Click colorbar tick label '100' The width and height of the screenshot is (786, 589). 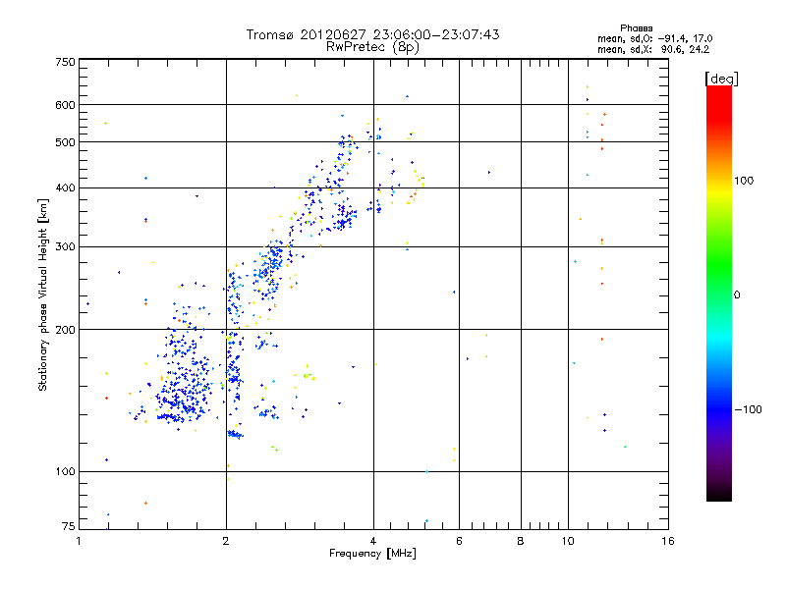[744, 181]
